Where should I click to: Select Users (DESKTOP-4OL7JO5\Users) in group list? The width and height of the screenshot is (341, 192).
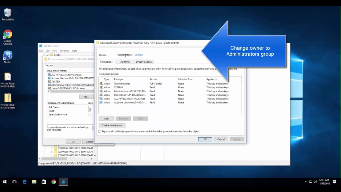71,88
